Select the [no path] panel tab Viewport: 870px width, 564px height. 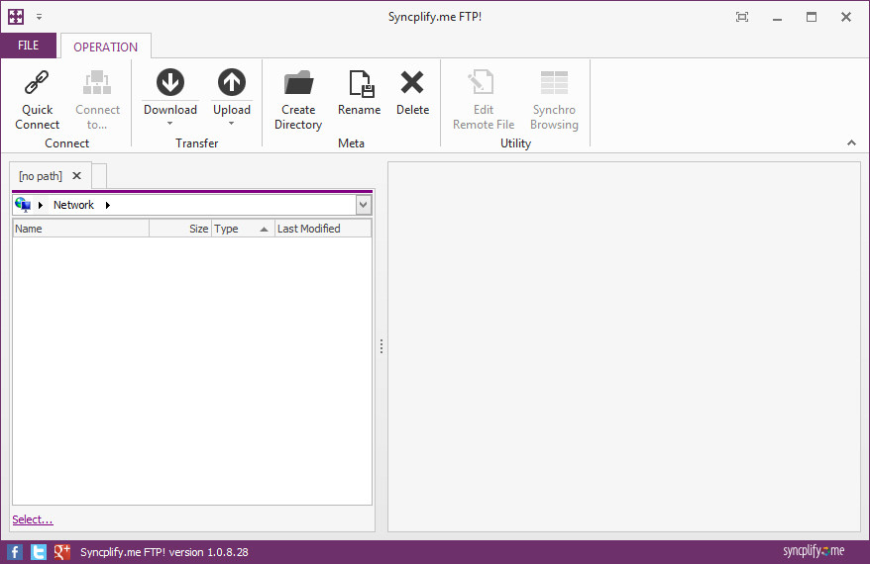click(x=41, y=176)
